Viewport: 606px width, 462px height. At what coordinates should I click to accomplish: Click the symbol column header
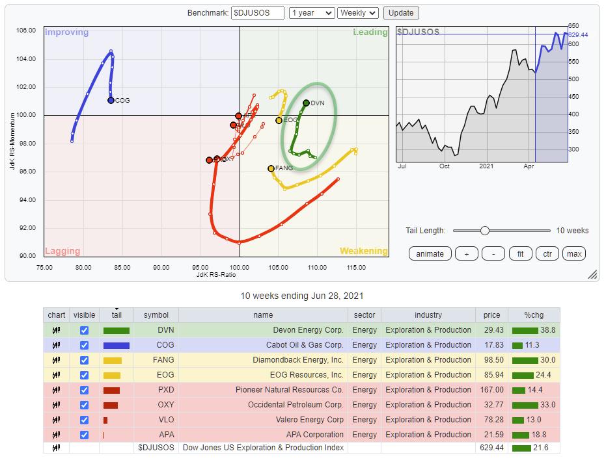pyautogui.click(x=156, y=315)
